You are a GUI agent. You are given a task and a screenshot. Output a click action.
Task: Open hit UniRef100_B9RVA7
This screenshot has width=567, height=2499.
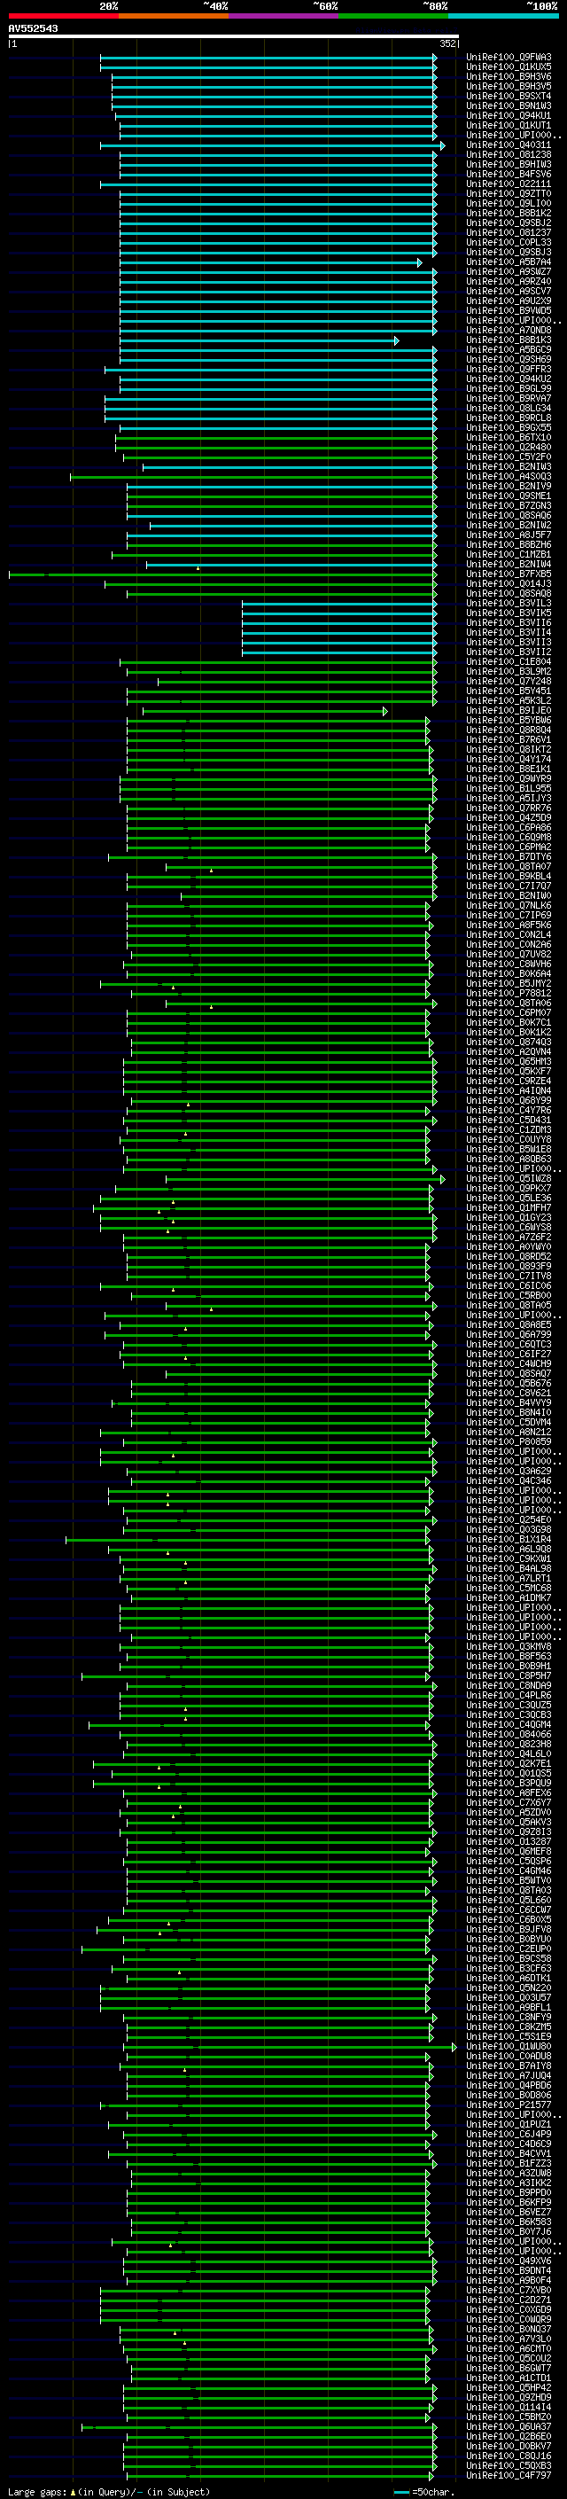point(509,399)
